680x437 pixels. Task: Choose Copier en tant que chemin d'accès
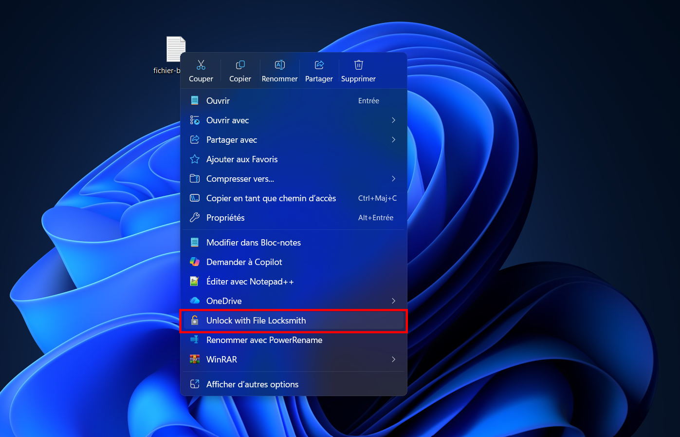pos(294,198)
